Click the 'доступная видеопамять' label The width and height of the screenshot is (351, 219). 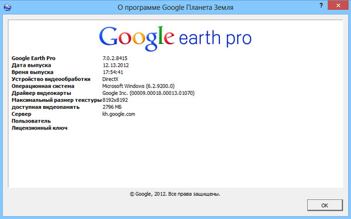(46, 107)
